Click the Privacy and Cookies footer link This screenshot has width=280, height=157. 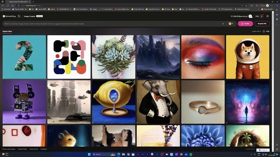(9, 149)
